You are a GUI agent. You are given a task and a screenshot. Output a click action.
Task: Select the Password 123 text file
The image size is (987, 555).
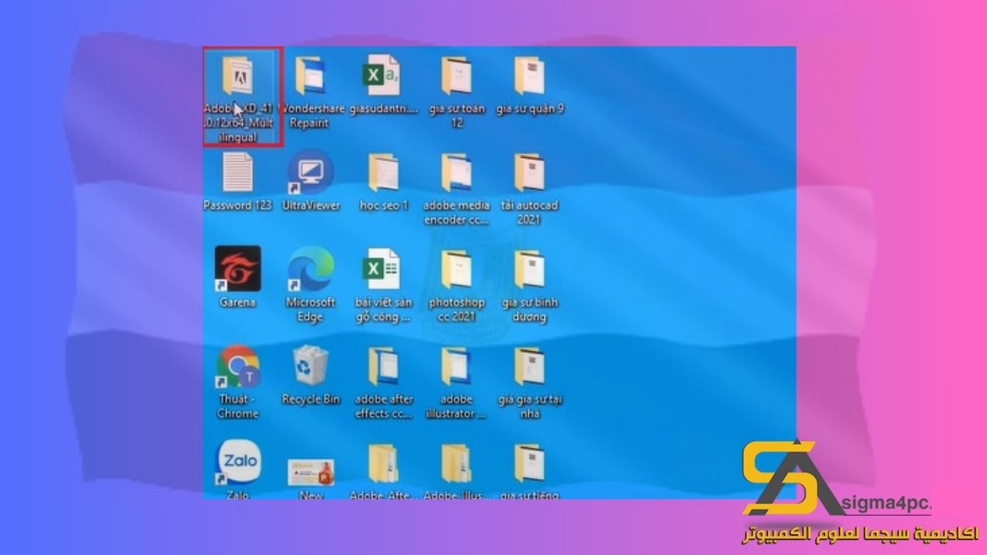(x=237, y=173)
